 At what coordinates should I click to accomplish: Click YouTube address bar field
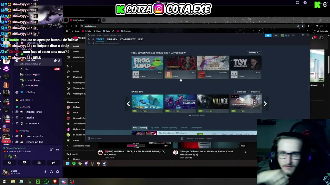pos(188,26)
